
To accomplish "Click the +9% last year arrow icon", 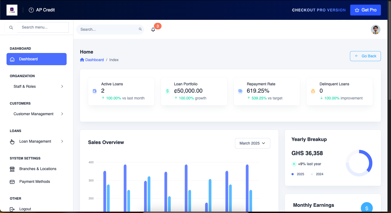I will click(x=294, y=164).
